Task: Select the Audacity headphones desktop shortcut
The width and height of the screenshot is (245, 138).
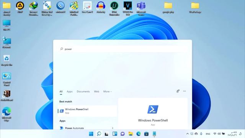Action: coord(101,7)
